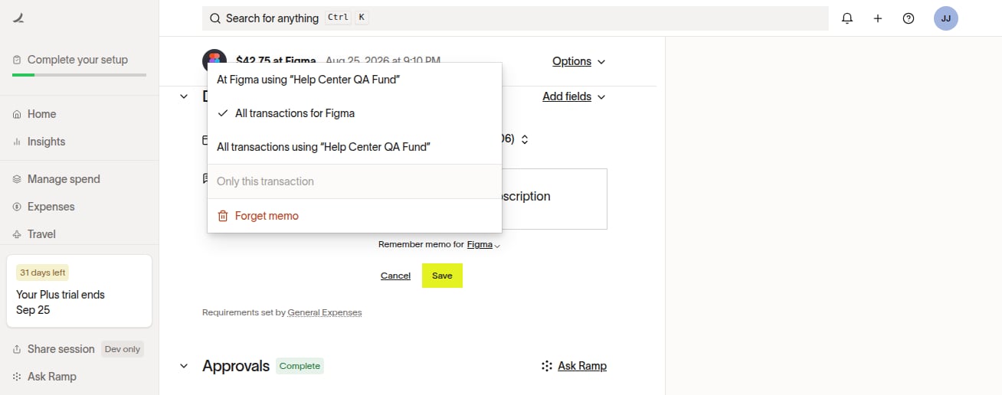Click the 31 days left badge
The height and width of the screenshot is (395, 1002).
(x=42, y=273)
